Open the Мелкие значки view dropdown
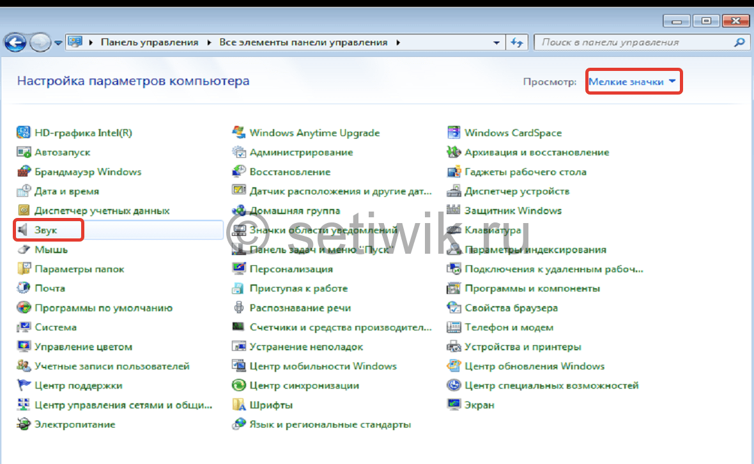 tap(633, 82)
